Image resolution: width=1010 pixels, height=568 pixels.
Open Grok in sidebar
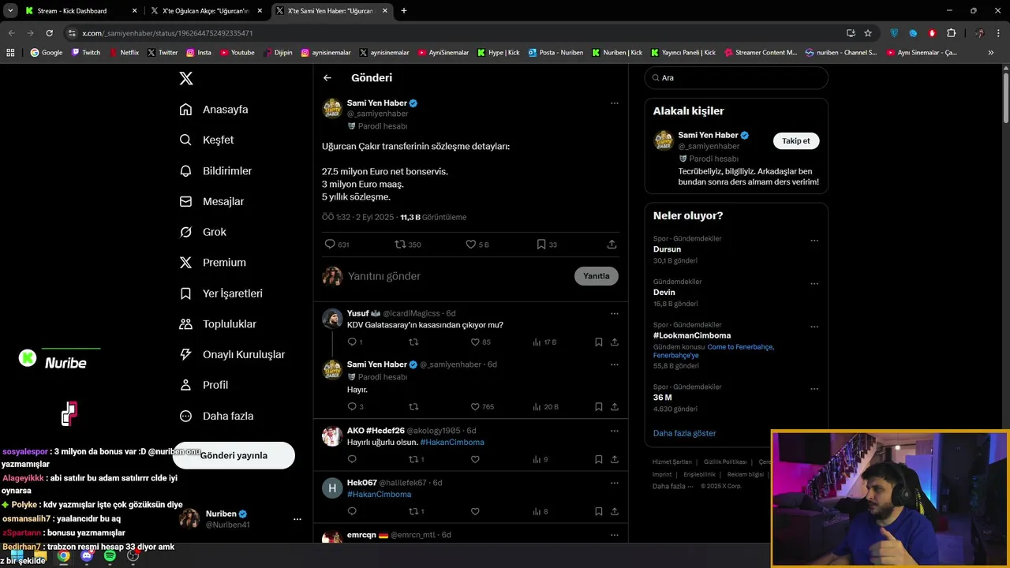pyautogui.click(x=203, y=232)
